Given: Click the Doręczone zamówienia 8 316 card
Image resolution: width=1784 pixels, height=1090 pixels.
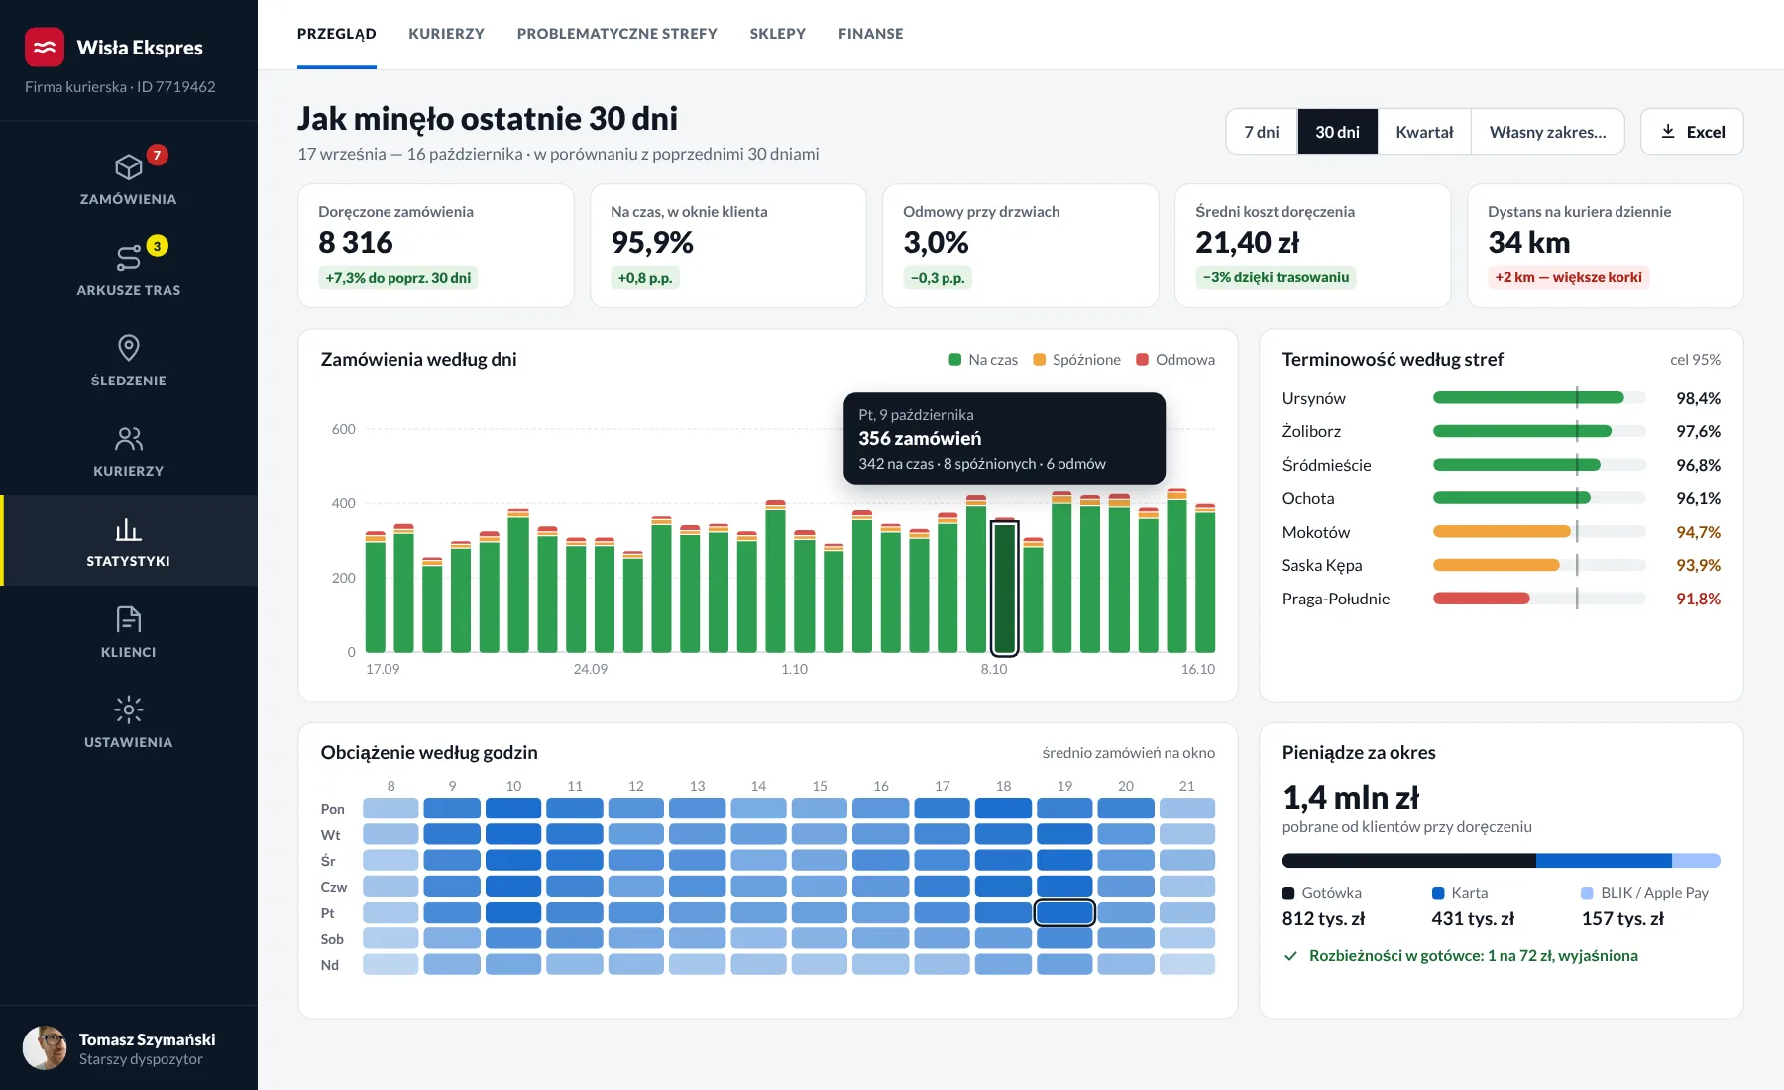Looking at the screenshot, I should tap(436, 246).
